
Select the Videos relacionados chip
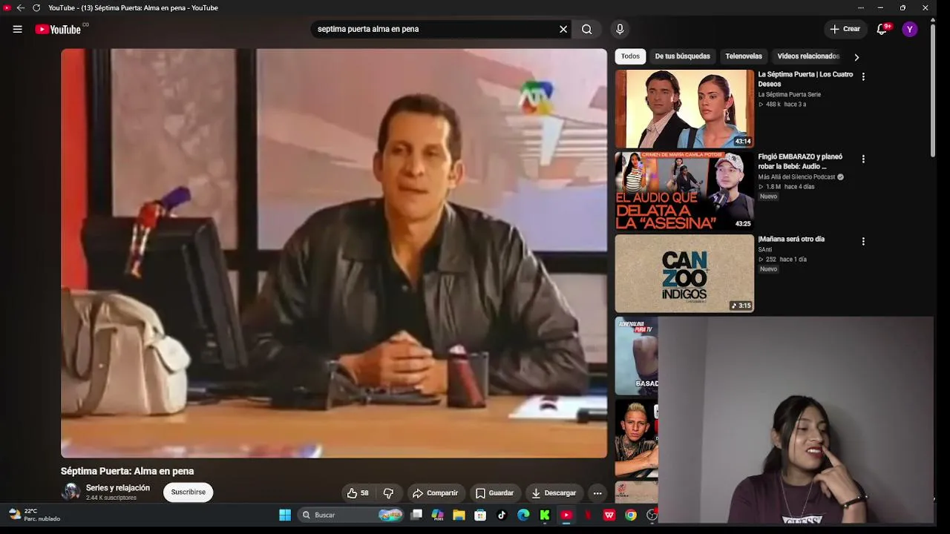point(808,56)
